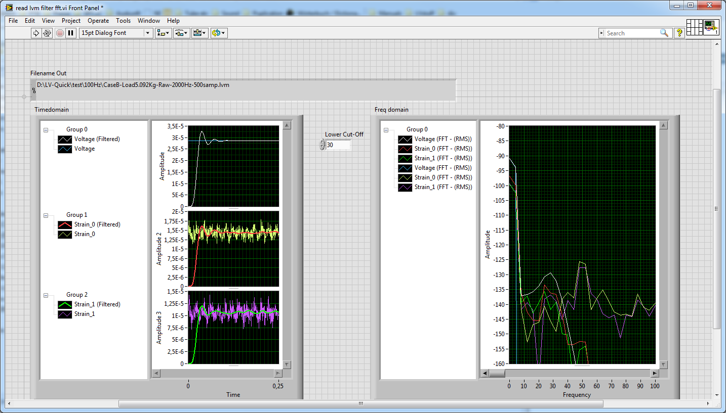The height and width of the screenshot is (413, 726).
Task: Click the Strain_0 raw plot swatch
Action: tap(65, 234)
